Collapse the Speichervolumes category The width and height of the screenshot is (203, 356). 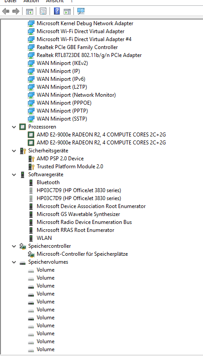point(14,262)
